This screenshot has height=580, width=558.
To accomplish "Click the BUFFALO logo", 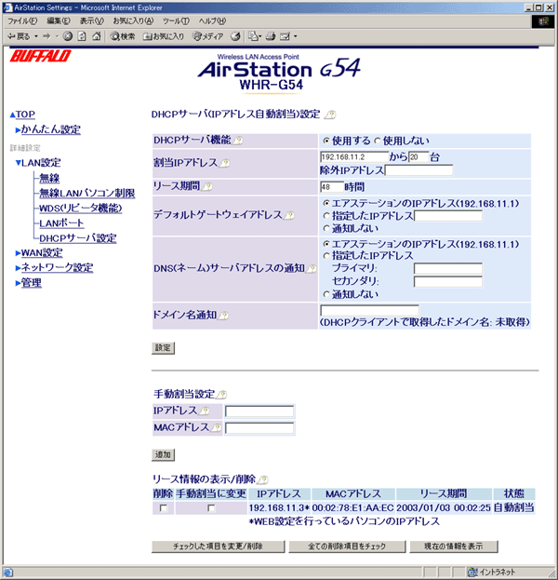I will tap(40, 56).
